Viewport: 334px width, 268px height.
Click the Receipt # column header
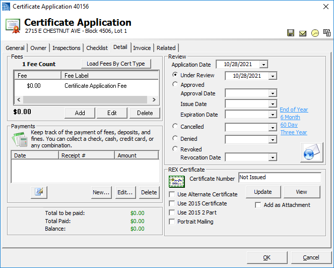[87, 155]
